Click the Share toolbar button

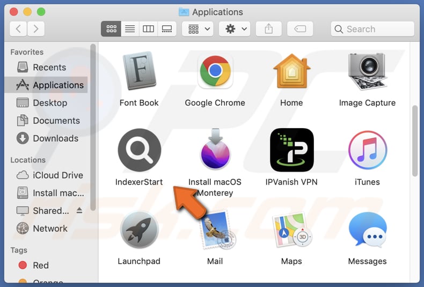pyautogui.click(x=268, y=28)
